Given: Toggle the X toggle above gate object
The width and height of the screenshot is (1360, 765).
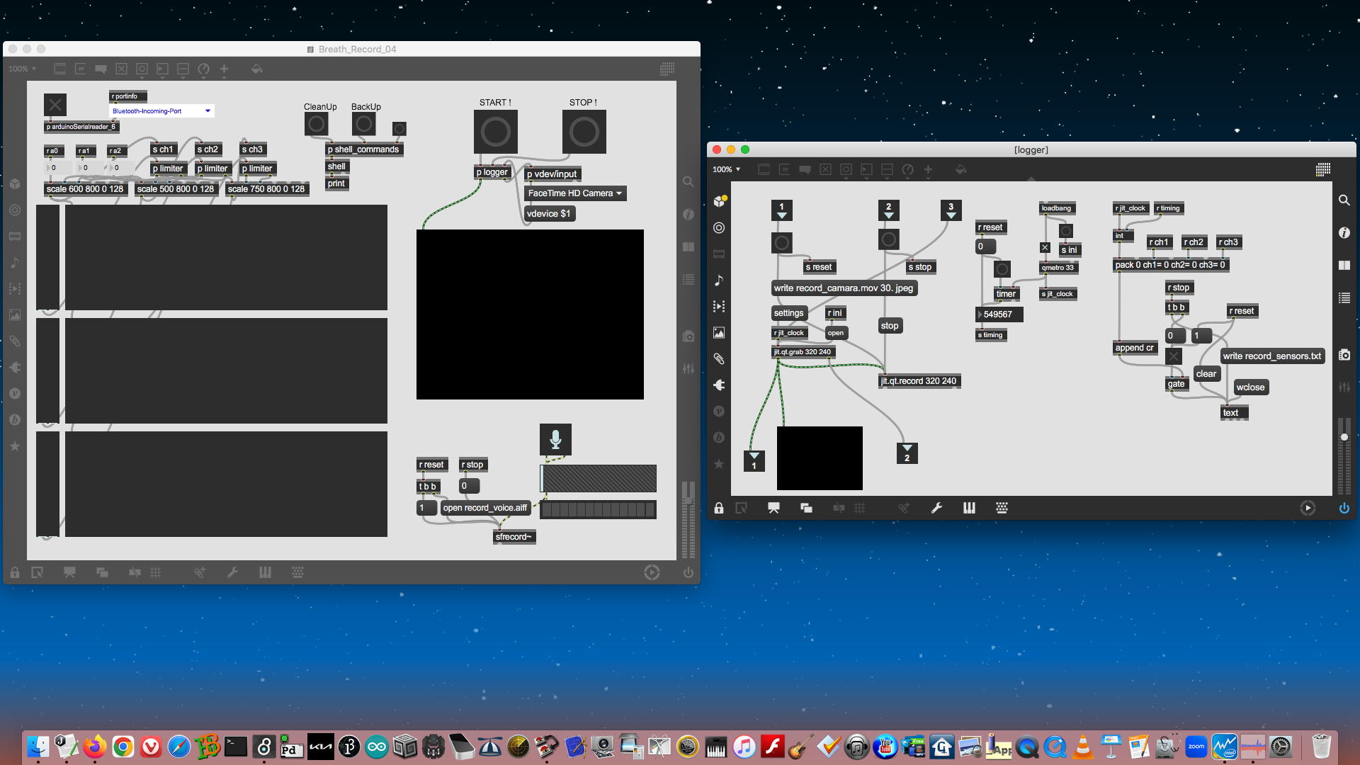Looking at the screenshot, I should (1174, 356).
